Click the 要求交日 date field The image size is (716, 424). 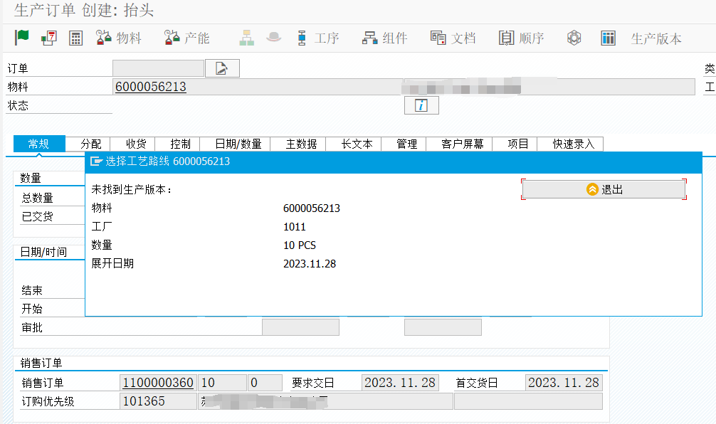point(400,383)
